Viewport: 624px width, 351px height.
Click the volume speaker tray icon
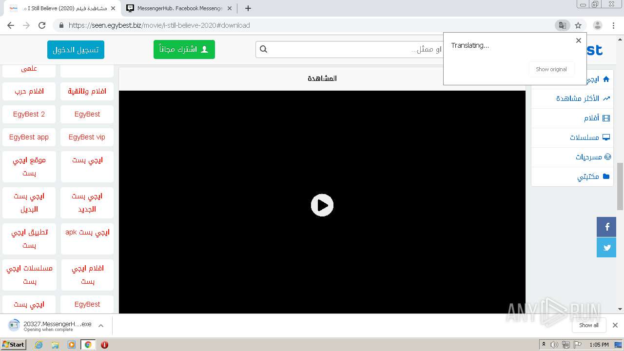[554, 345]
